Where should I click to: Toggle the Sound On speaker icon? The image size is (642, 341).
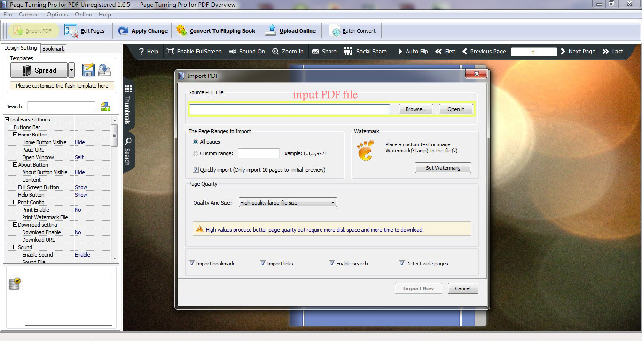232,52
